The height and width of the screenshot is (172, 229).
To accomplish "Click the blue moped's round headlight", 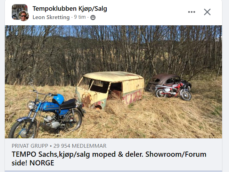I will pos(31,105).
